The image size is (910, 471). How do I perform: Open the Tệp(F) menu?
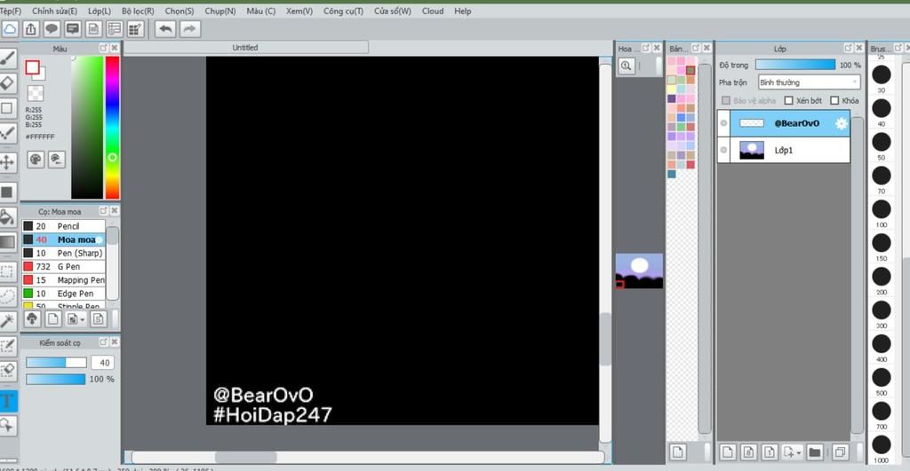(10, 11)
